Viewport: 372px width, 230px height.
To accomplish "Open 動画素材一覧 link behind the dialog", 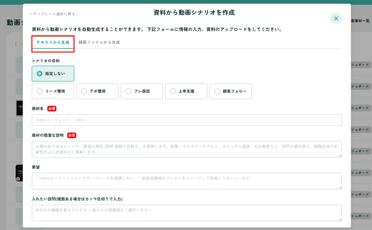I will 360,21.
